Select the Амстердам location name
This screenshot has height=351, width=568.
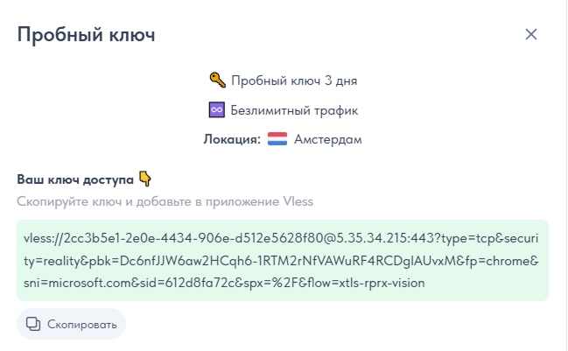point(328,139)
